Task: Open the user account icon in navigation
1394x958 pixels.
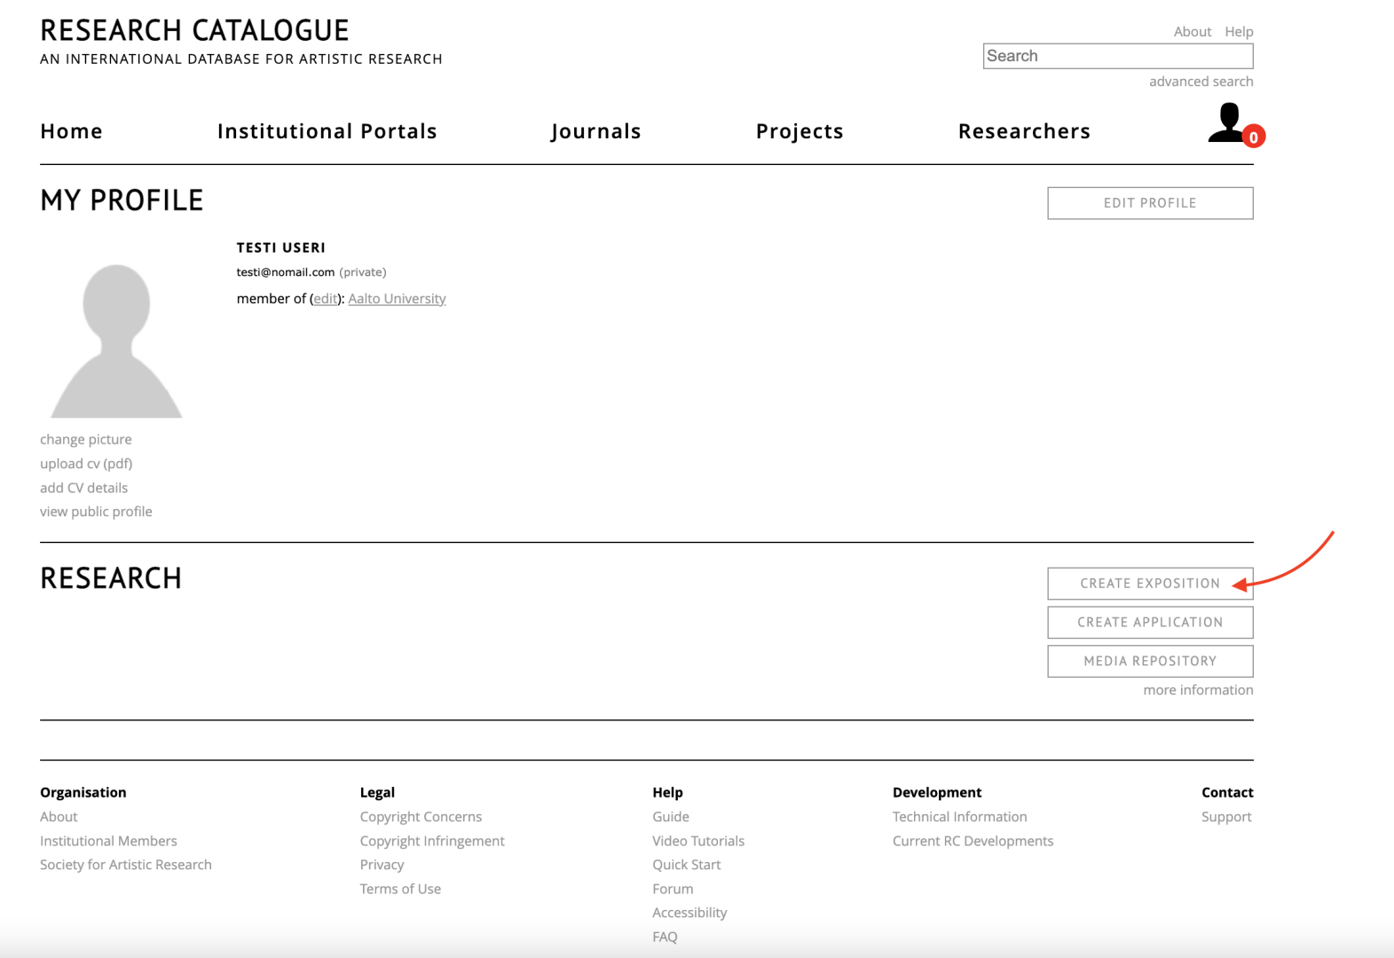Action: 1228,122
